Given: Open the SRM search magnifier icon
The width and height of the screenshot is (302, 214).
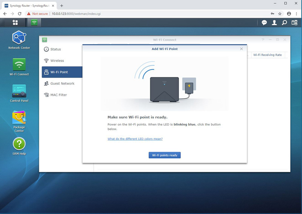Looking at the screenshot, I should 285,23.
